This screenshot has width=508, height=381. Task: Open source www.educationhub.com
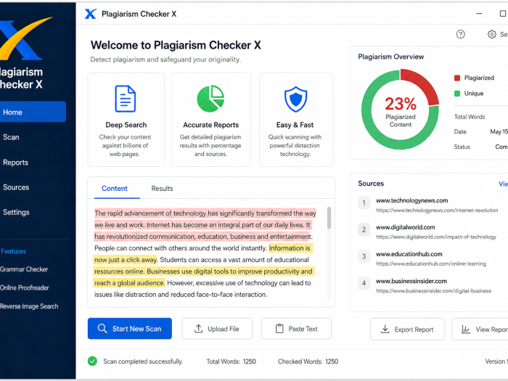409,254
